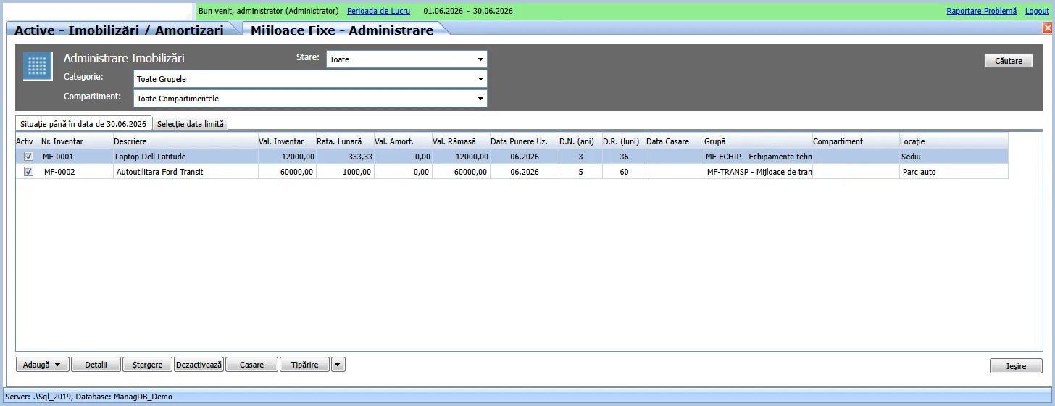Sort by Descriere column header
Viewport: 1055px width, 406px height.
point(185,141)
